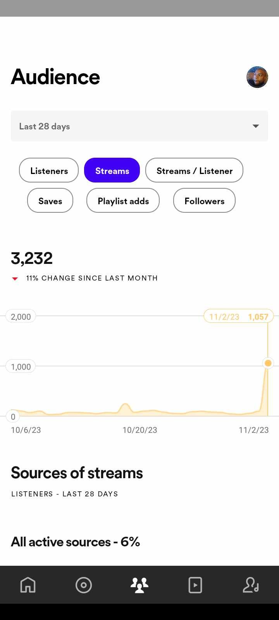Switch to Streams / Listener metric

tap(194, 170)
